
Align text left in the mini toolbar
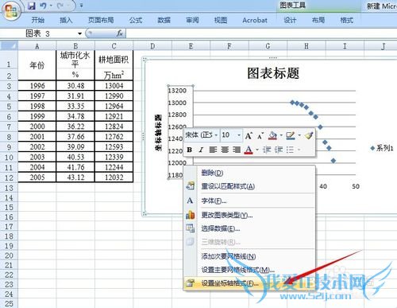coord(213,150)
